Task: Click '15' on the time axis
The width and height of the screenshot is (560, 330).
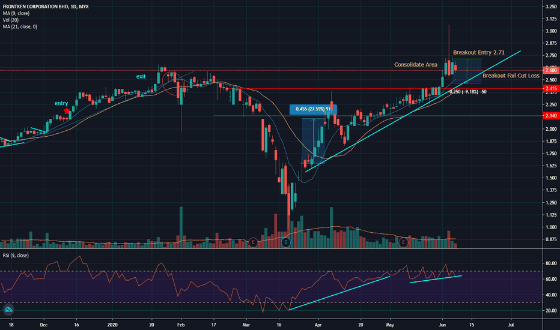Action: point(472,325)
